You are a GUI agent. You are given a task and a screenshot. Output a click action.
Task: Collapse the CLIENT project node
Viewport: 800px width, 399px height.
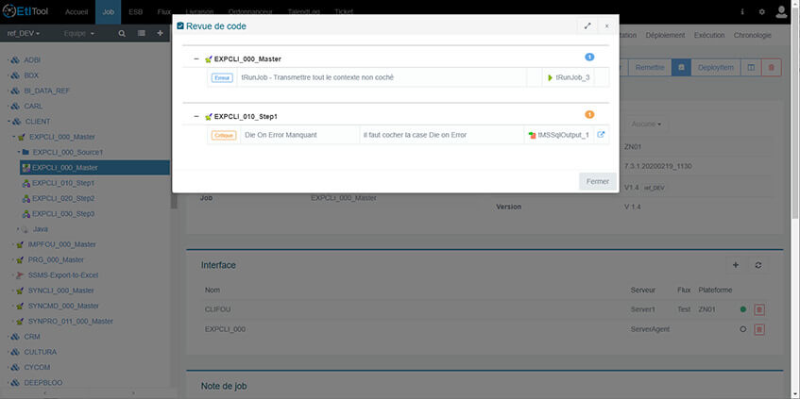click(9, 122)
